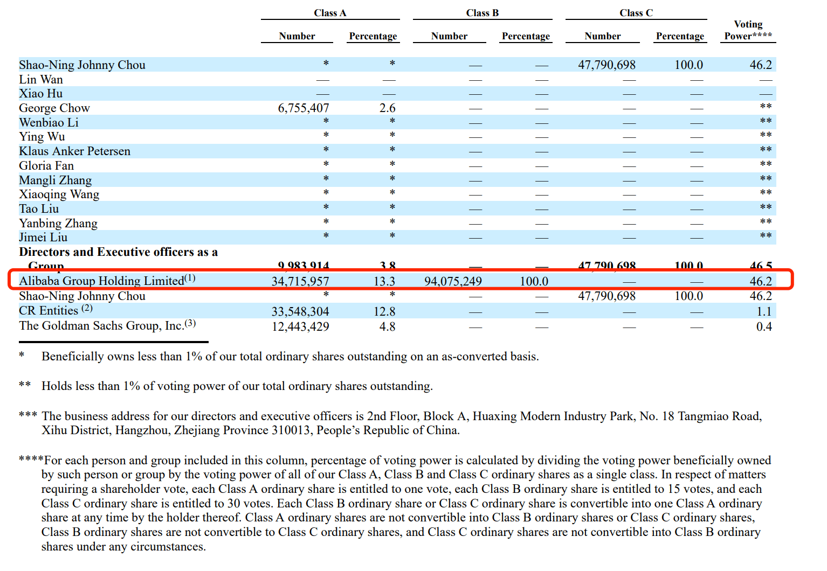Open footnote (1) beside Alibaba Group
This screenshot has height=571, width=827.
[190, 278]
